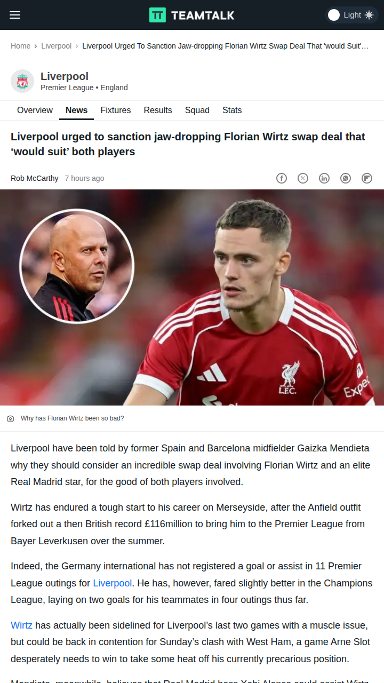Follow the Liverpool link in article text
This screenshot has height=683, width=384.
click(112, 583)
